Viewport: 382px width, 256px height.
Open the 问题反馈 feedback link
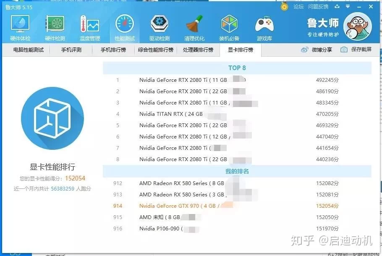(318, 7)
